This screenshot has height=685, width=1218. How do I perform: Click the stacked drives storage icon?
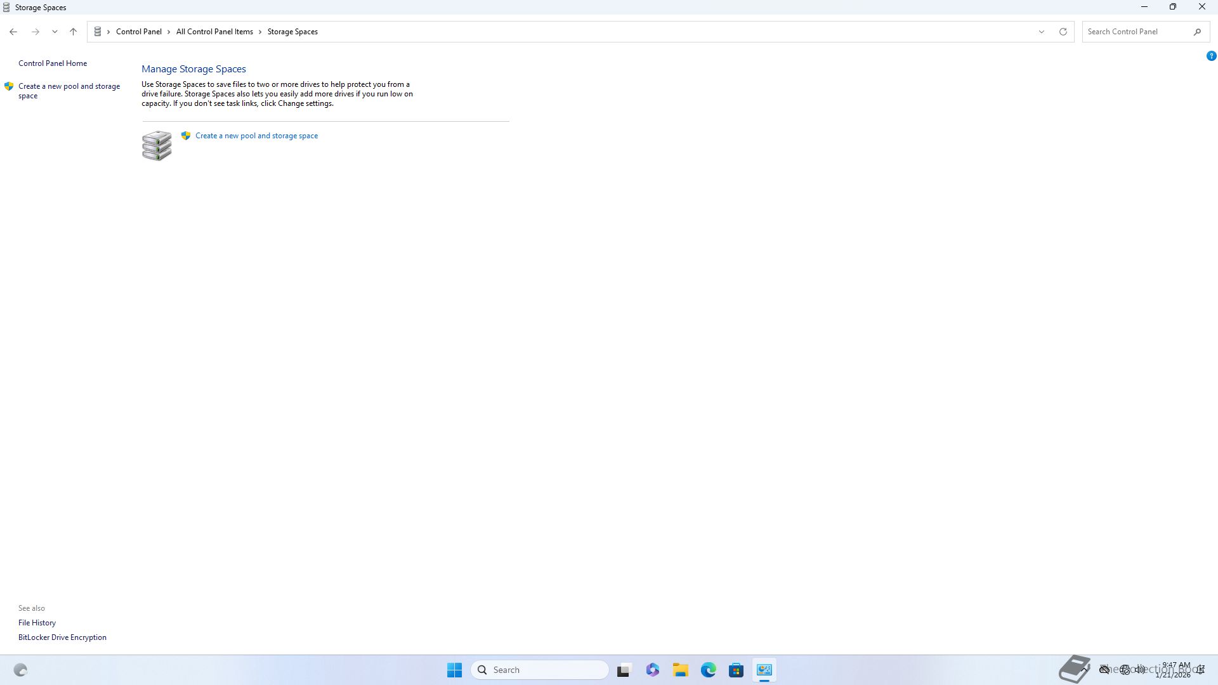pos(157,146)
